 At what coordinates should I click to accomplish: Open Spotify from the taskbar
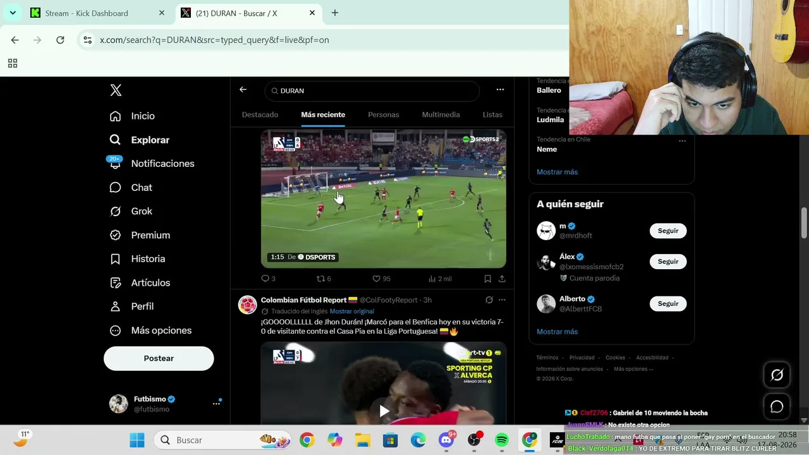pyautogui.click(x=502, y=440)
